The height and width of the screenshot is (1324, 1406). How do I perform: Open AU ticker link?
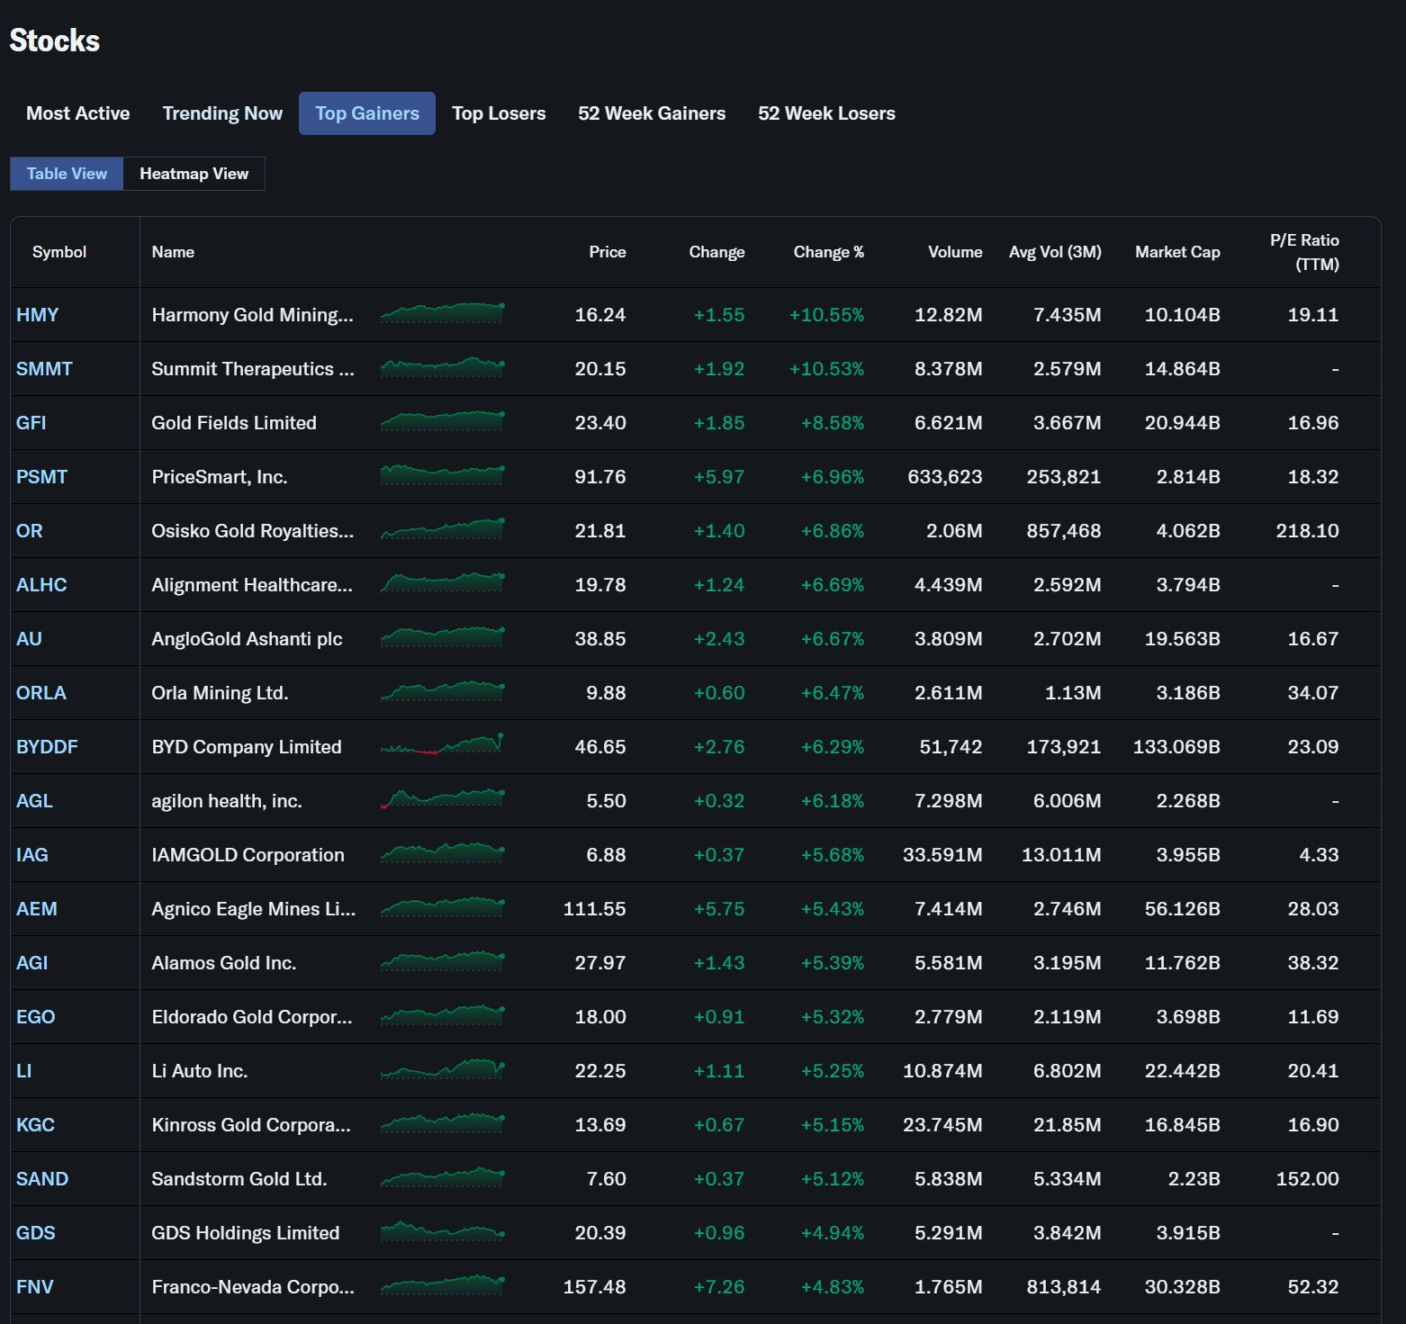(29, 639)
